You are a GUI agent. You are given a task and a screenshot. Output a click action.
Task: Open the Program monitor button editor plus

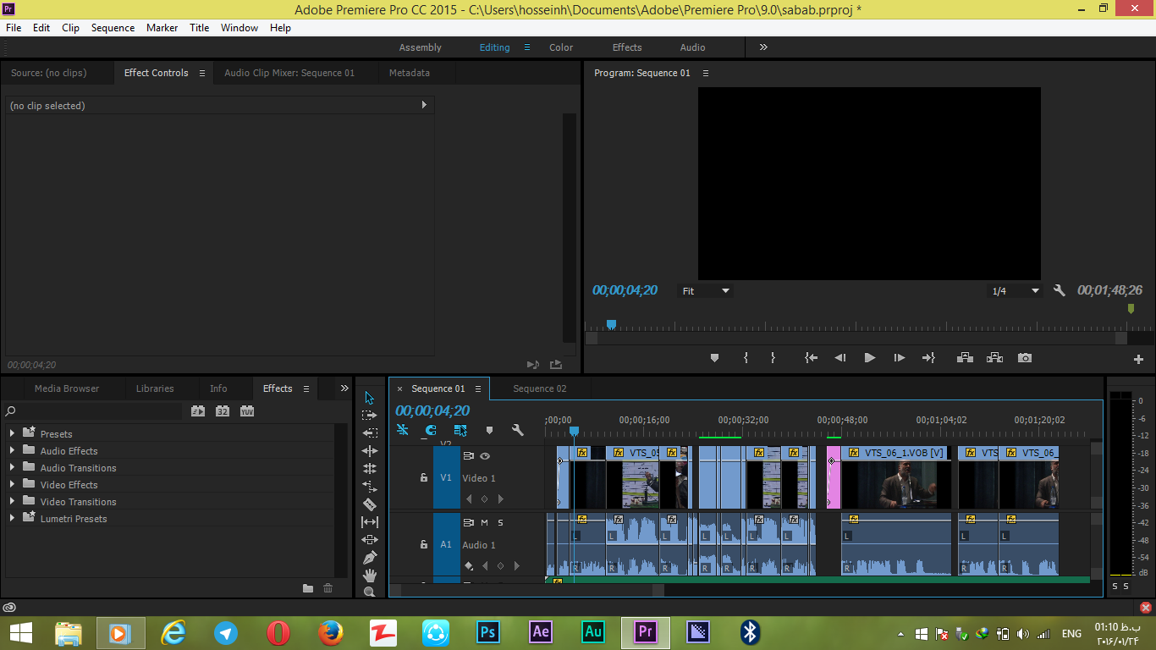1138,359
